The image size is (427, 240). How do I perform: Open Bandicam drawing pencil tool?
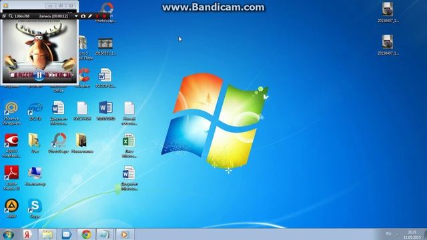(90, 16)
